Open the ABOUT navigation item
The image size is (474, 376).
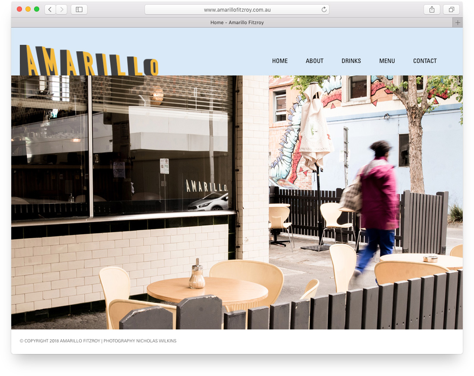coord(314,61)
